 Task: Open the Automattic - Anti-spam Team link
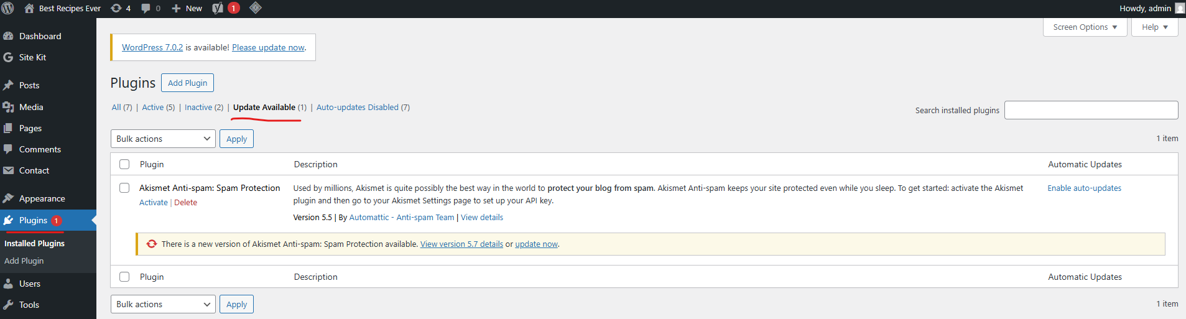click(x=402, y=218)
